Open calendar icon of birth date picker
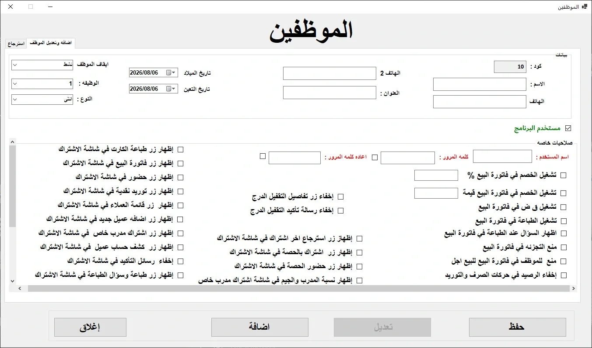592x348 pixels. 168,73
